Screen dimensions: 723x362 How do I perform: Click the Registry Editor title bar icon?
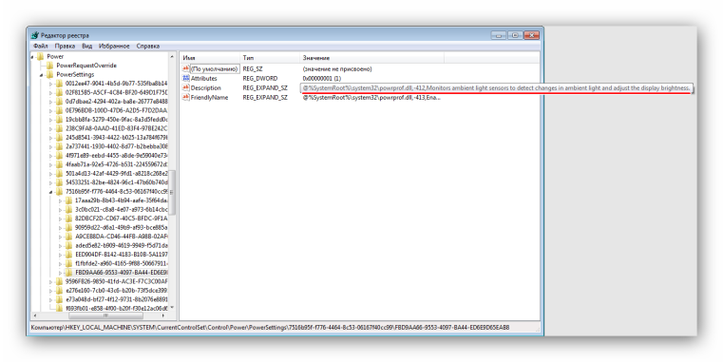click(34, 35)
